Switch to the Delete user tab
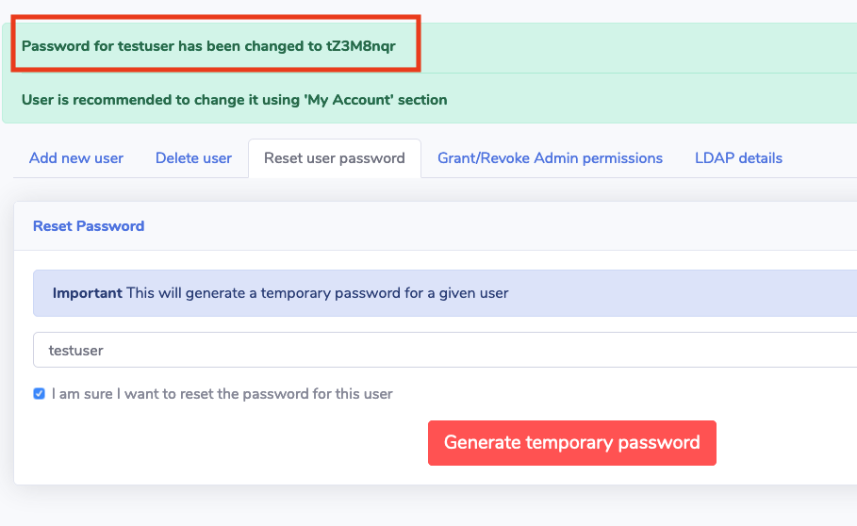Viewport: 857px width, 526px height. pos(193,158)
